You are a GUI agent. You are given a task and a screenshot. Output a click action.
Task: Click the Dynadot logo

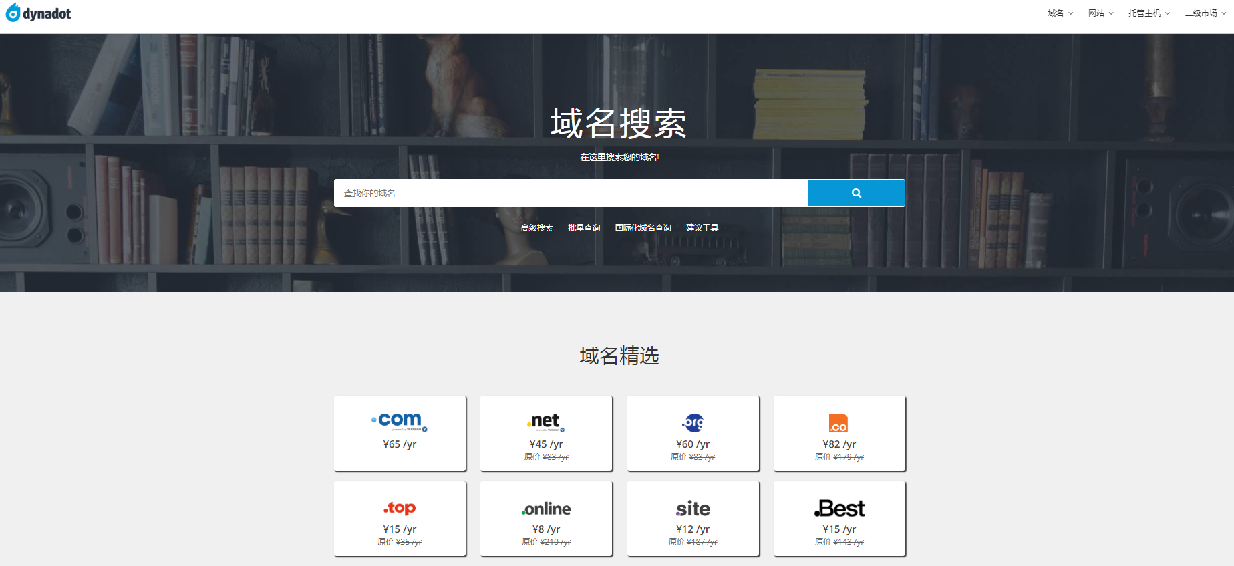coord(38,13)
